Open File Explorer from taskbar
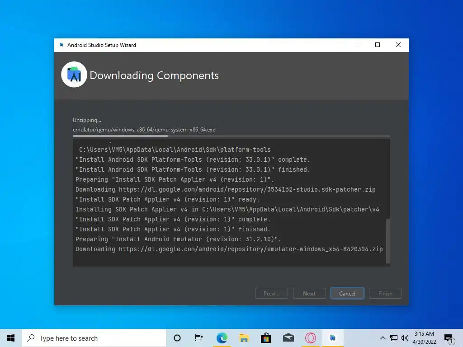Screen dimensions: 463x347 [244, 338]
